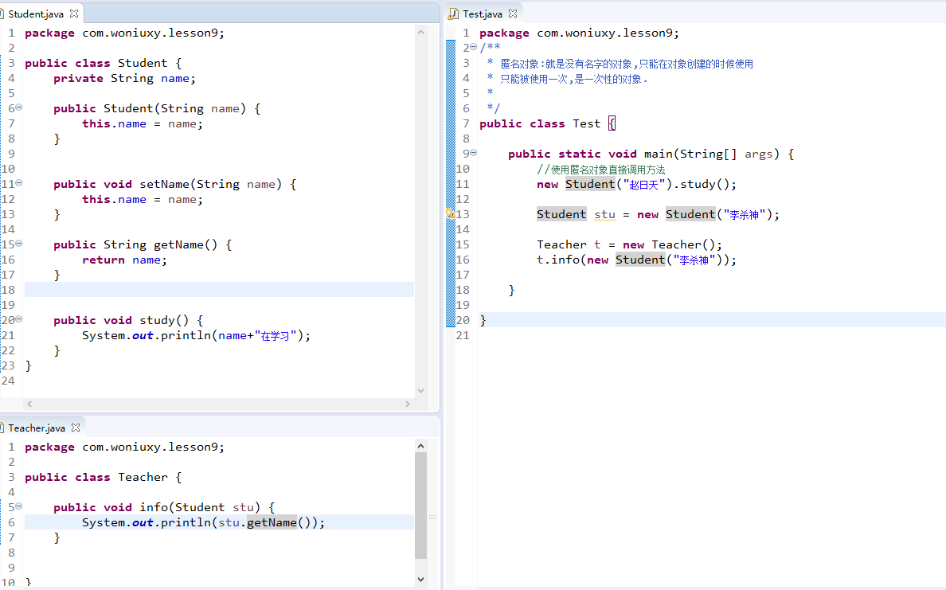This screenshot has height=590, width=946.
Task: Close the Teacher.java editor tab
Action: (76, 427)
